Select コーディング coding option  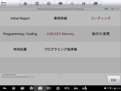101,18
